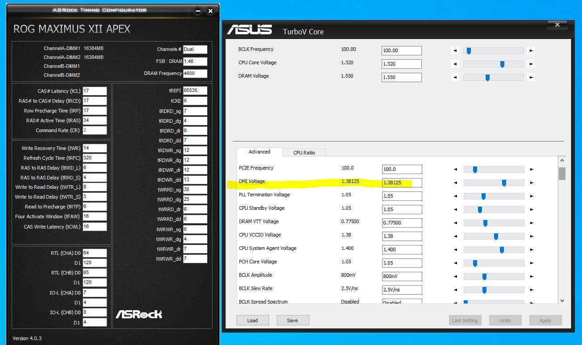This screenshot has height=345, width=582.
Task: Click the tREFI value field
Action: pyautogui.click(x=195, y=91)
